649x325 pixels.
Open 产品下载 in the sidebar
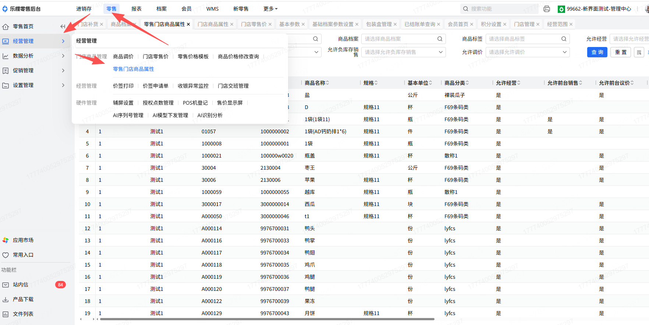[23, 299]
